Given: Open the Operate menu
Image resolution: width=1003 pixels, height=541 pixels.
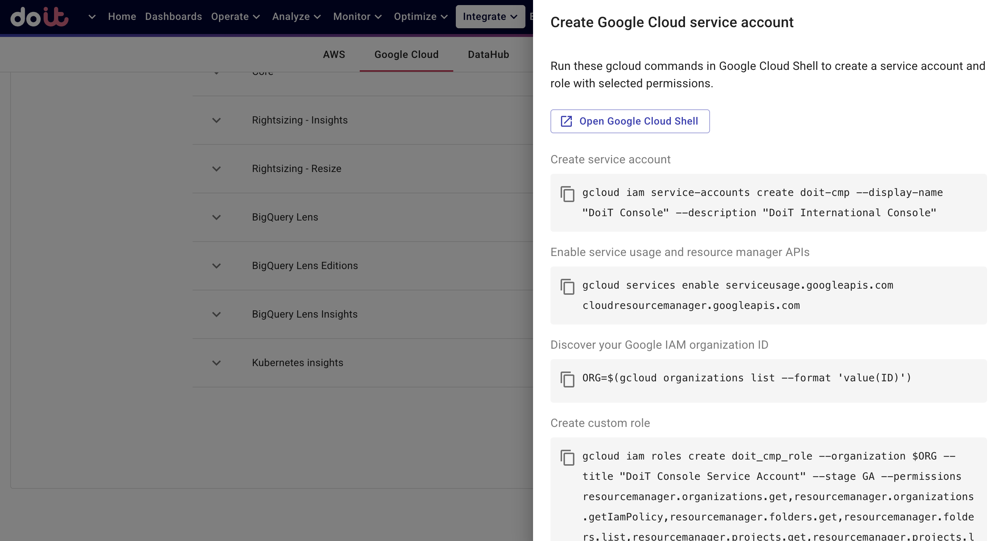Looking at the screenshot, I should pos(235,17).
